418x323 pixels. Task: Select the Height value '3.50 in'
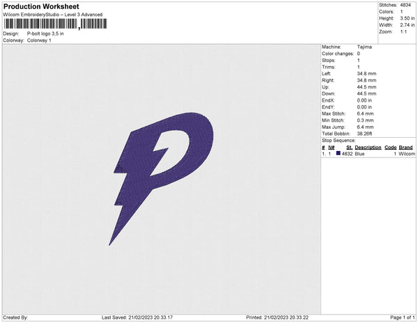tap(408, 18)
